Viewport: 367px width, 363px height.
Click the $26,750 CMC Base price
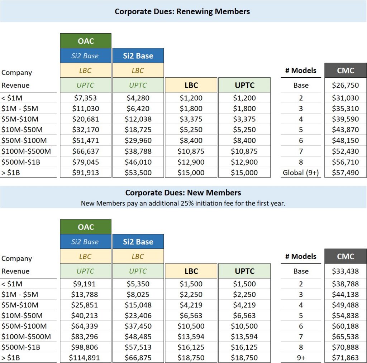point(346,85)
